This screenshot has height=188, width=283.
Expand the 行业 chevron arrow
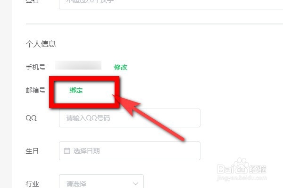click(x=135, y=184)
